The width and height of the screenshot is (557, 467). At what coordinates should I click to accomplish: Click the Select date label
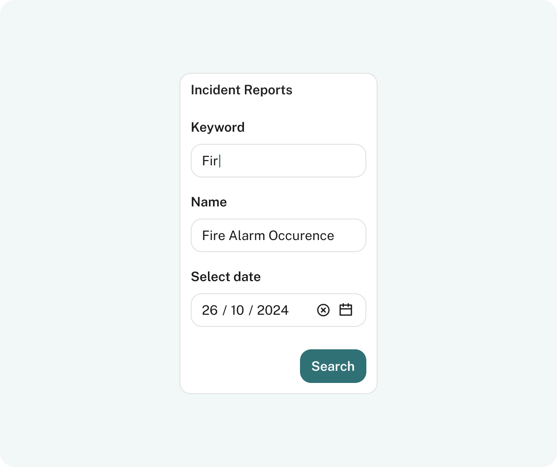click(x=226, y=276)
